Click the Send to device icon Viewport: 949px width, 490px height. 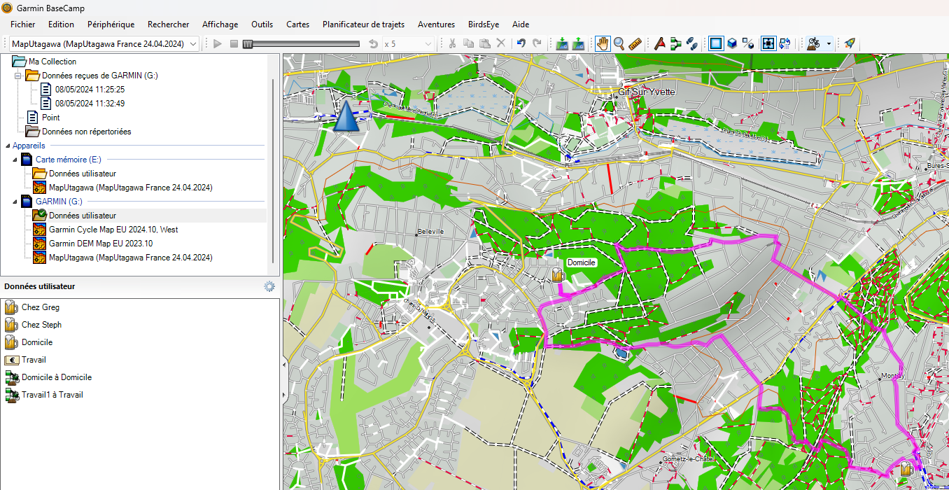pos(562,43)
